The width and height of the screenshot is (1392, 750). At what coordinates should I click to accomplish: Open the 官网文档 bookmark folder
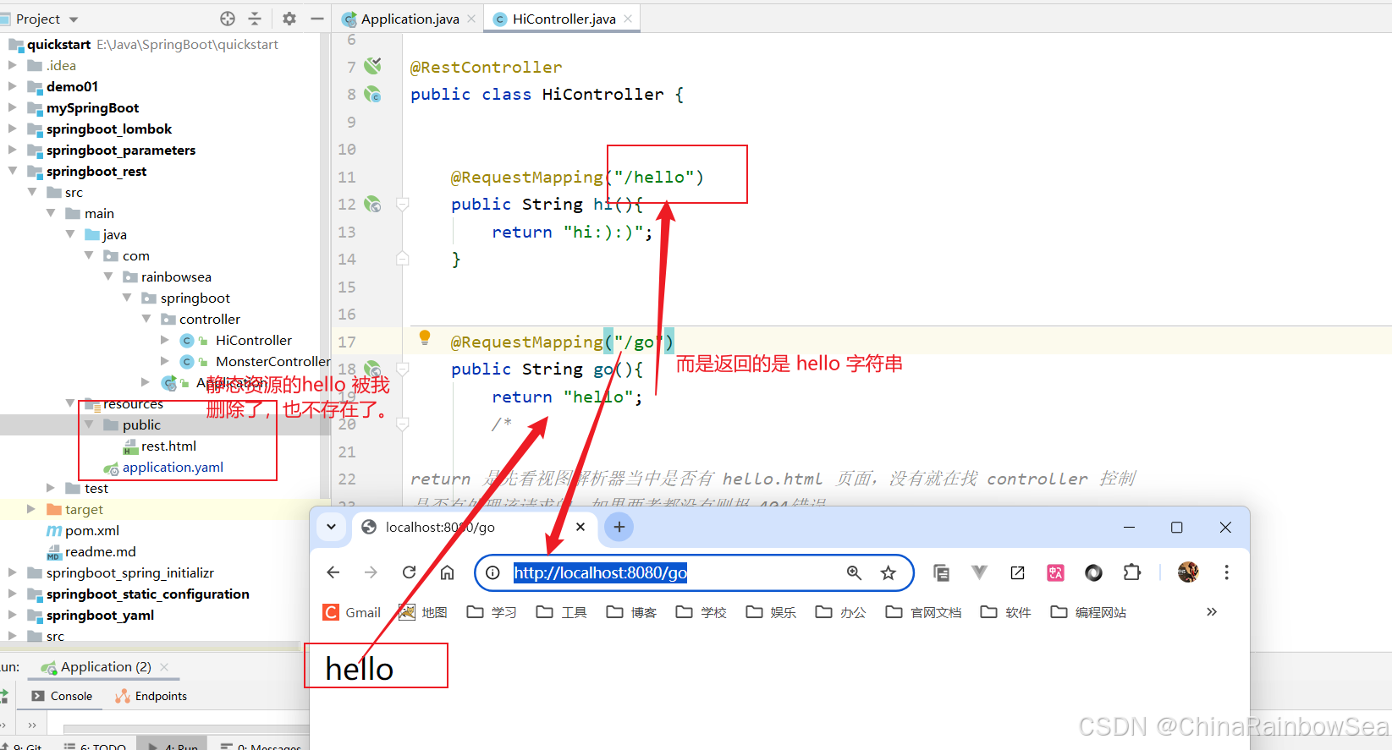tap(923, 612)
